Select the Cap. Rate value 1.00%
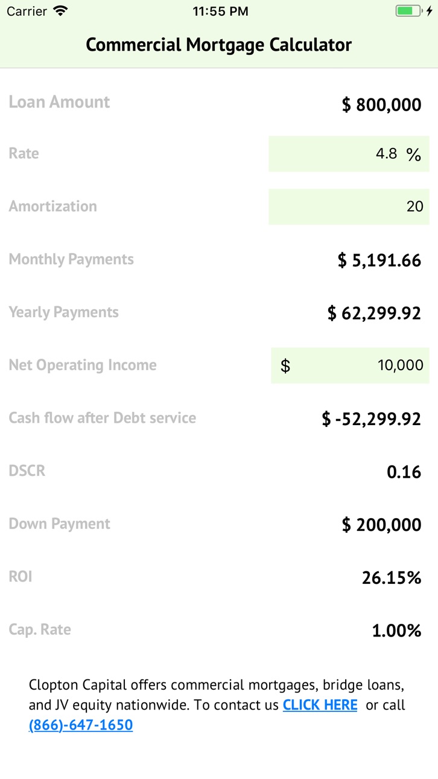Image resolution: width=438 pixels, height=779 pixels. pos(396,631)
